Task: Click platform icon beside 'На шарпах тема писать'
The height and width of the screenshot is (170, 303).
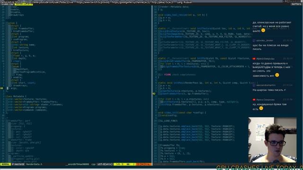Action: point(254,85)
